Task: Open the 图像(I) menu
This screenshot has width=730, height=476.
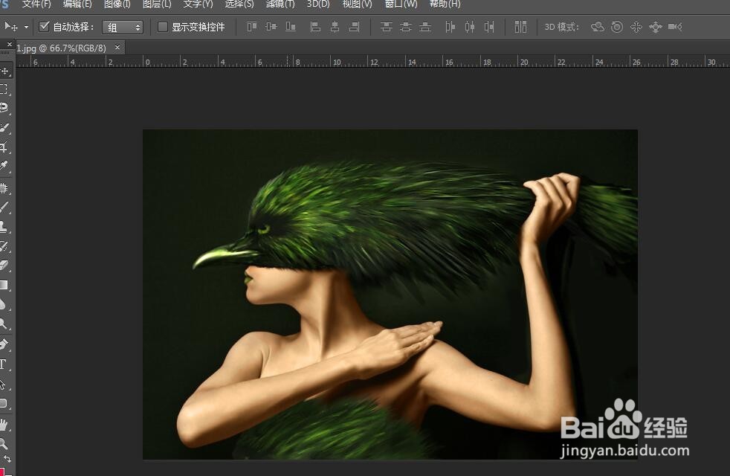Action: tap(117, 4)
